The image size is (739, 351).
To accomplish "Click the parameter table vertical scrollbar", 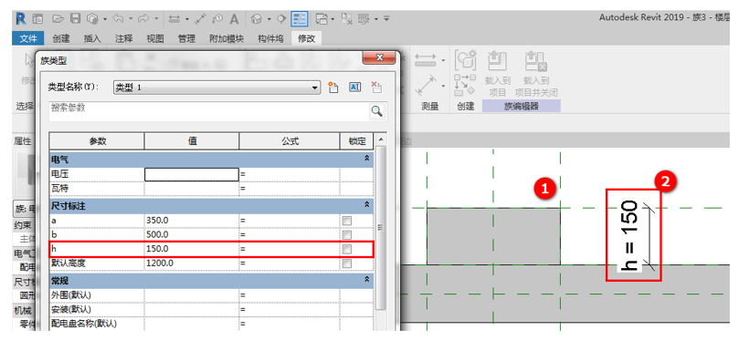I will coord(380,231).
